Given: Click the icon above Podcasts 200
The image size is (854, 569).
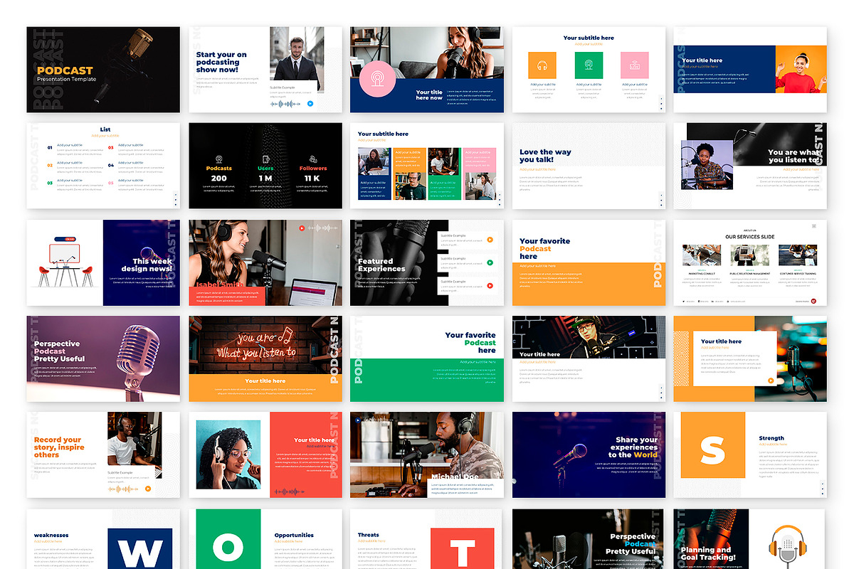Looking at the screenshot, I should 219,159.
